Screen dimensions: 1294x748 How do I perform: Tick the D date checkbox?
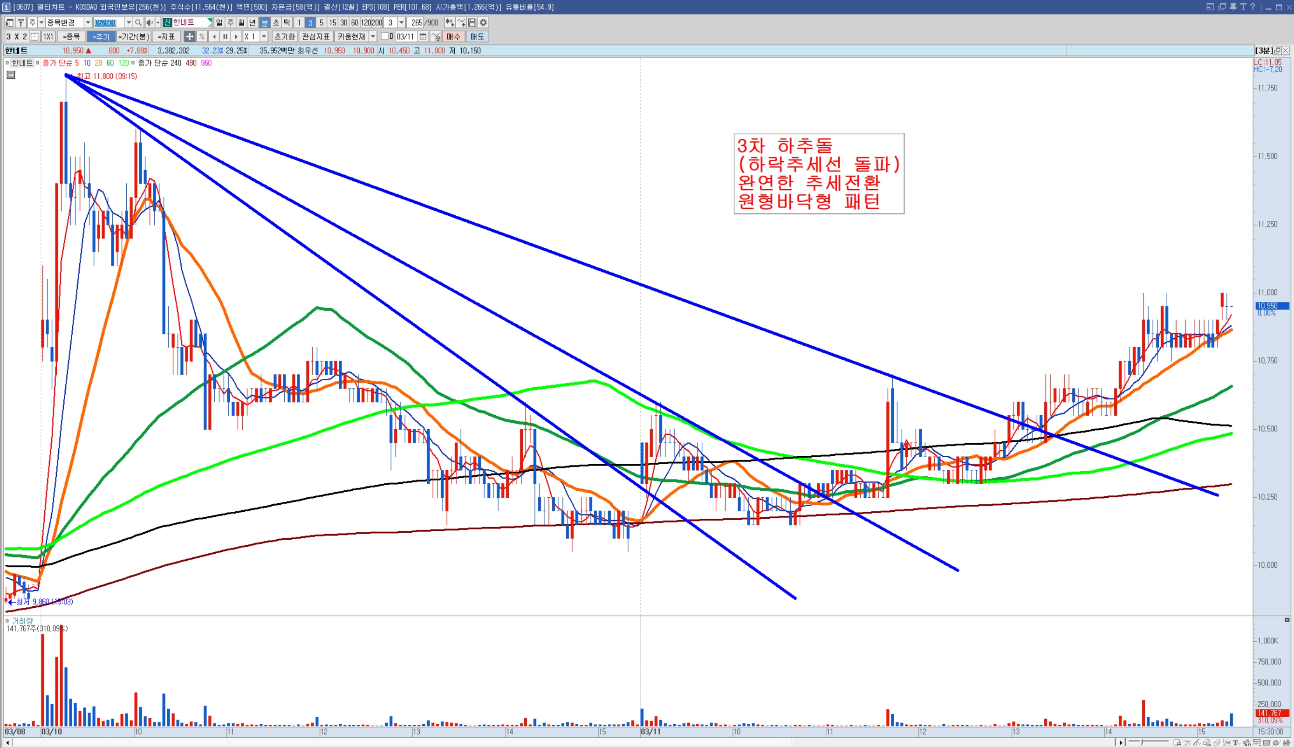384,36
